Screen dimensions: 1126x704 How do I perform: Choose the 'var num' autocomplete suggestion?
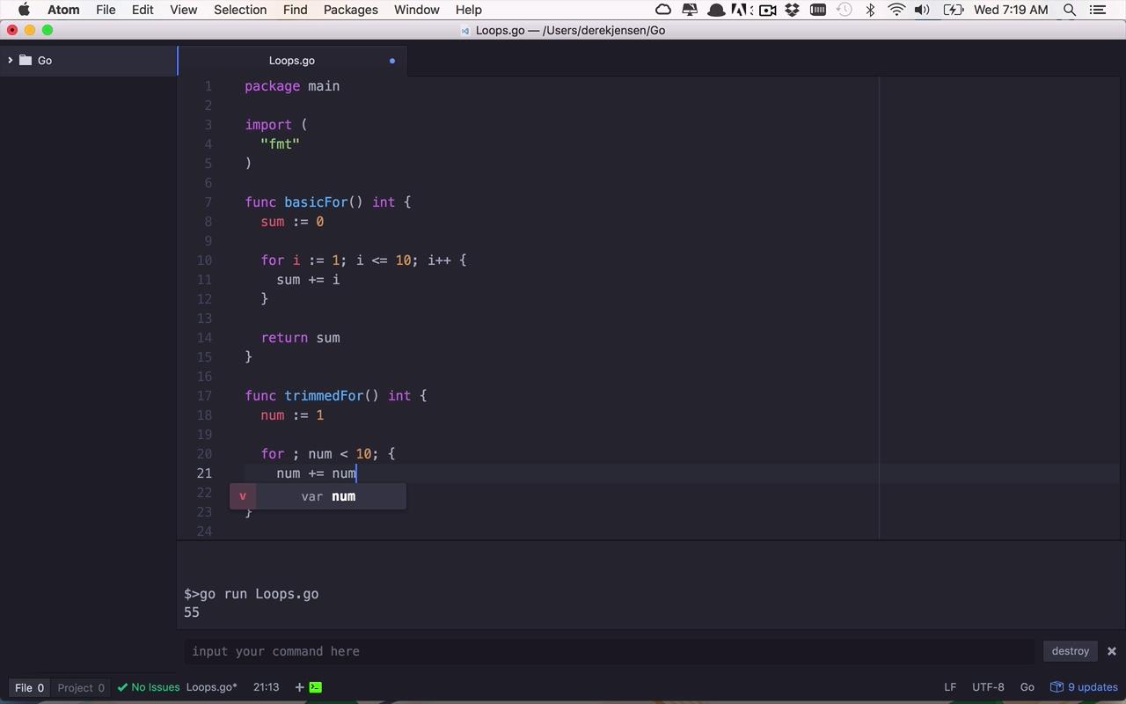point(318,496)
